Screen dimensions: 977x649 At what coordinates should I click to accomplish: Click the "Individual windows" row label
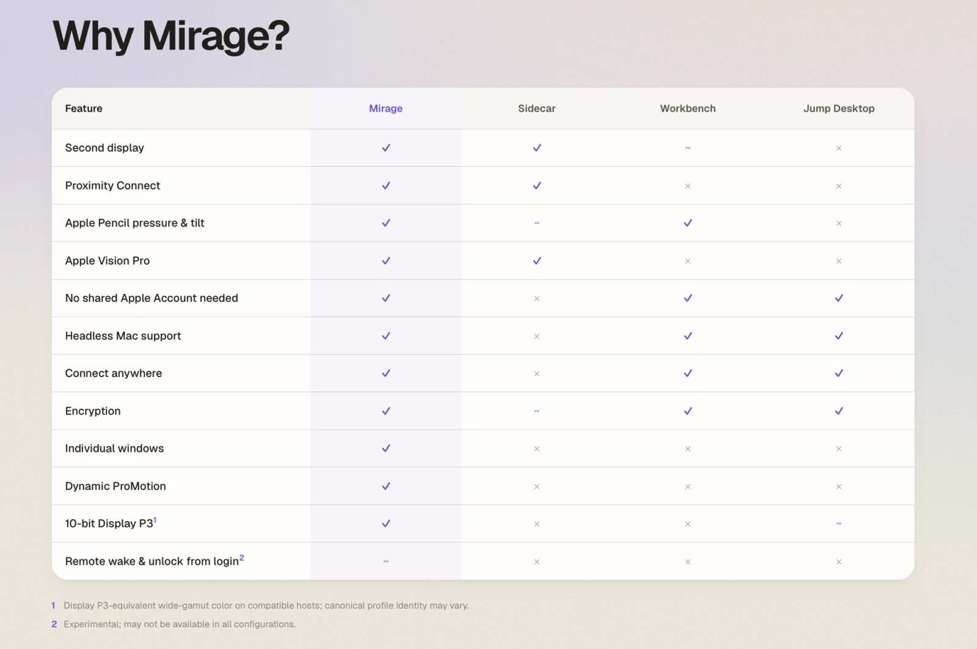tap(114, 449)
